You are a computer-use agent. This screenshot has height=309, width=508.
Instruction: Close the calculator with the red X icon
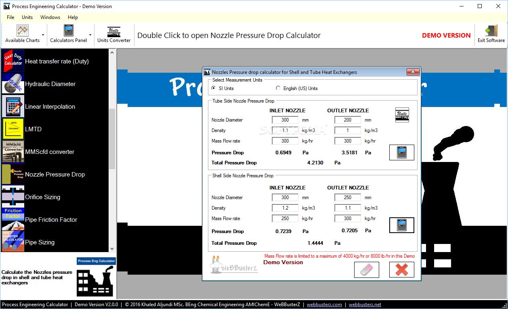pos(401,269)
